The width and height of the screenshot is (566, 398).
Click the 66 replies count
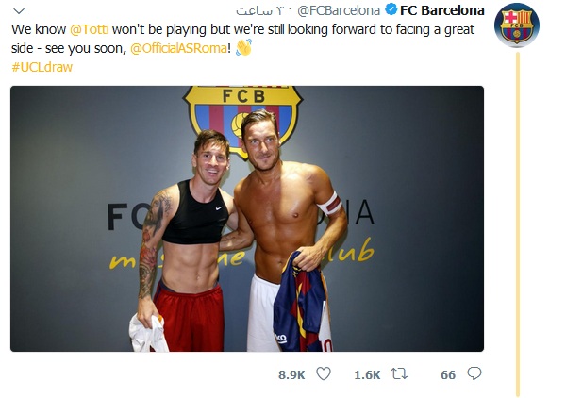click(x=448, y=375)
